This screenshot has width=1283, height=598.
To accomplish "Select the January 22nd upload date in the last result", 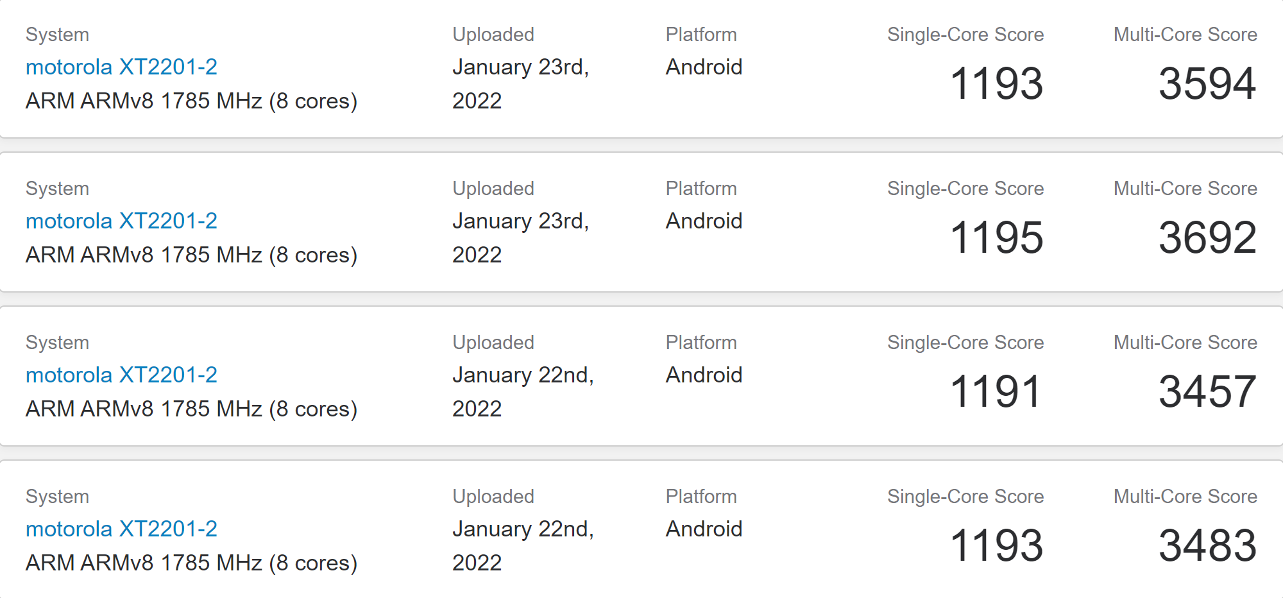I will [x=523, y=545].
